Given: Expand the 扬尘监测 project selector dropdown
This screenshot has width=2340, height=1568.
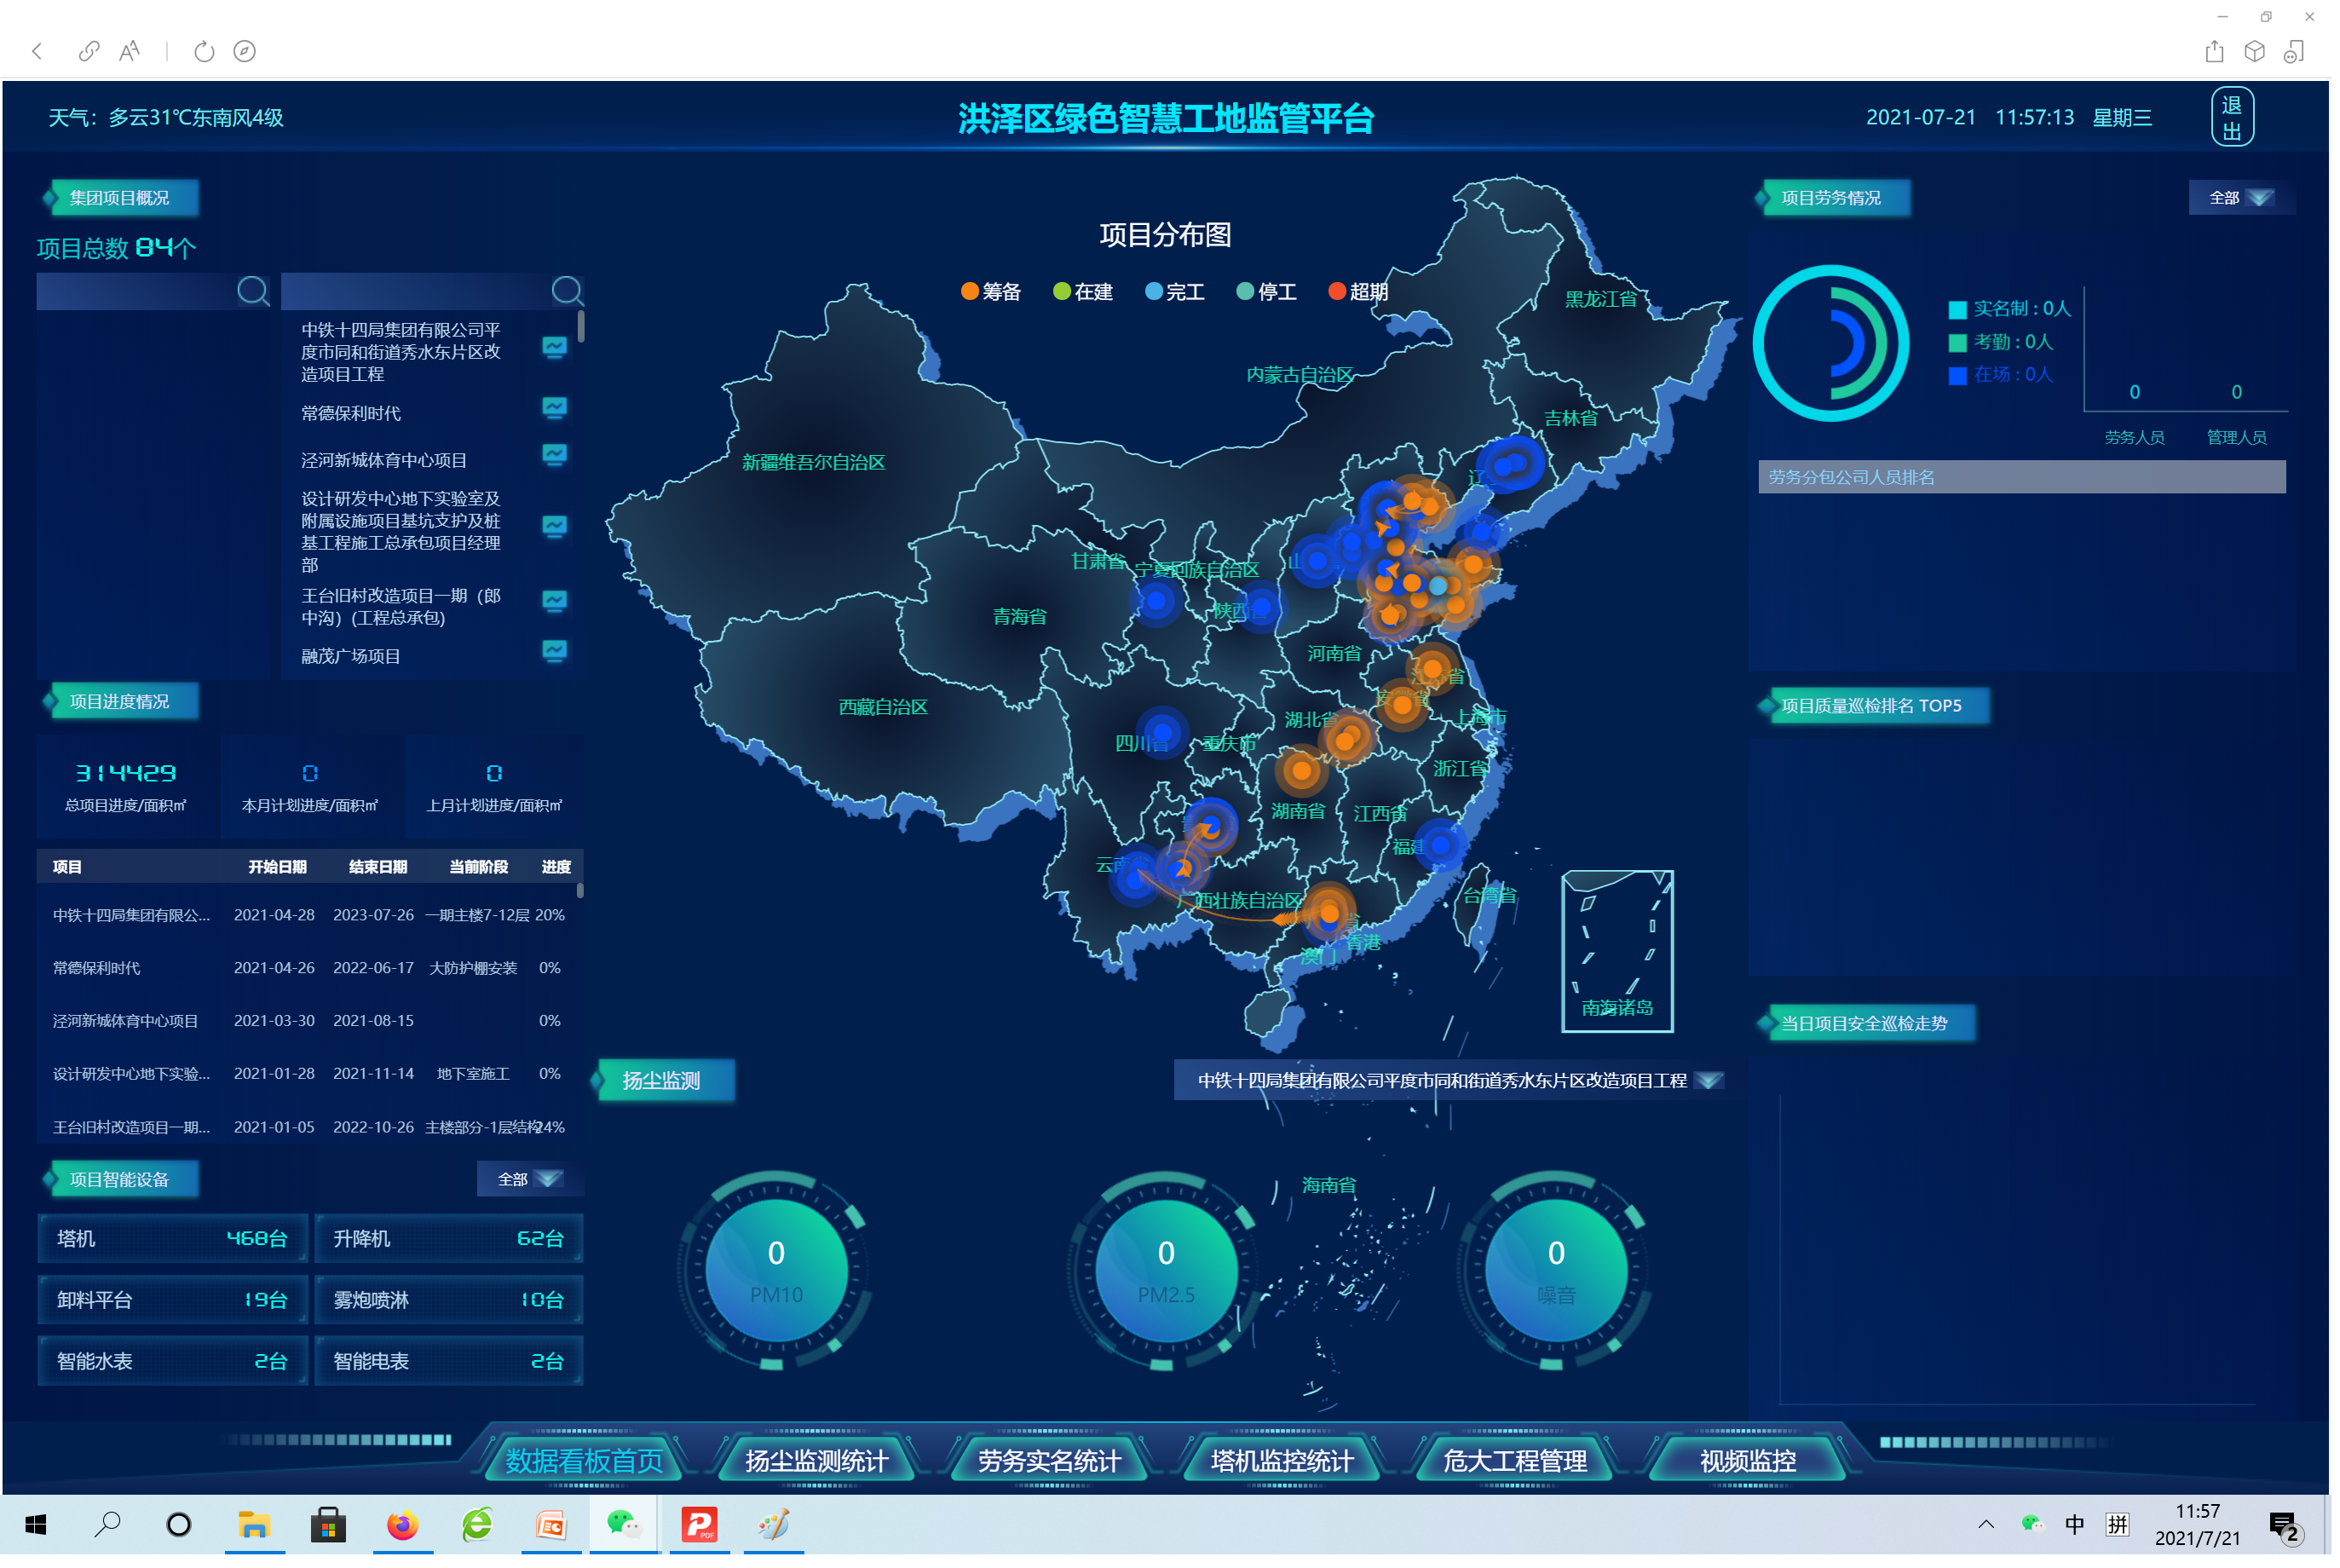Looking at the screenshot, I should pos(1709,1080).
